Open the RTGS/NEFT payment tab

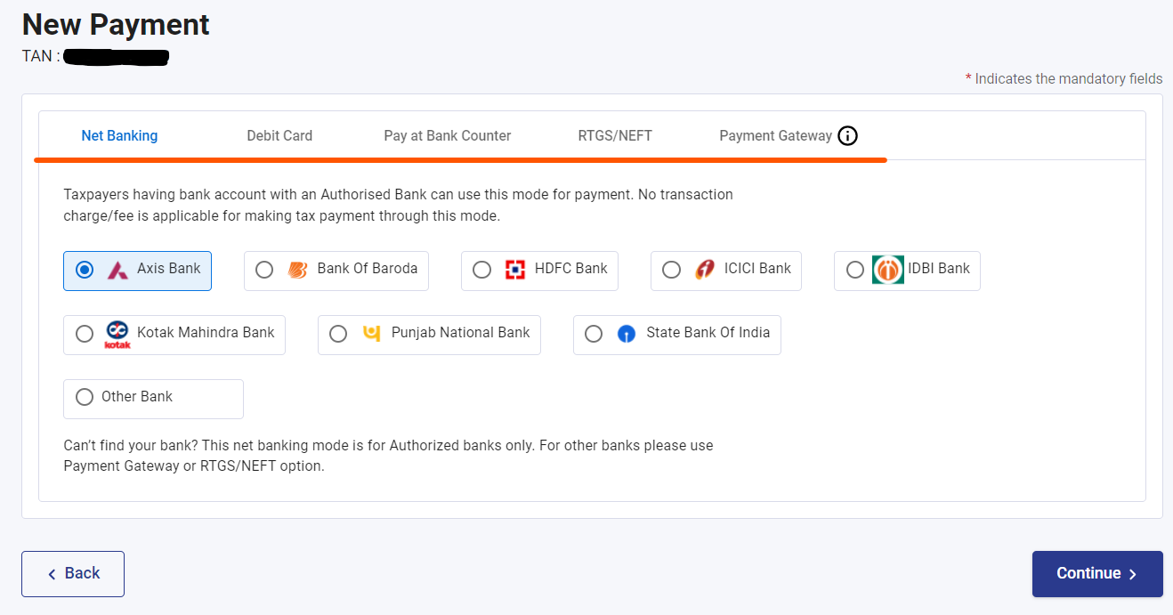click(x=614, y=135)
